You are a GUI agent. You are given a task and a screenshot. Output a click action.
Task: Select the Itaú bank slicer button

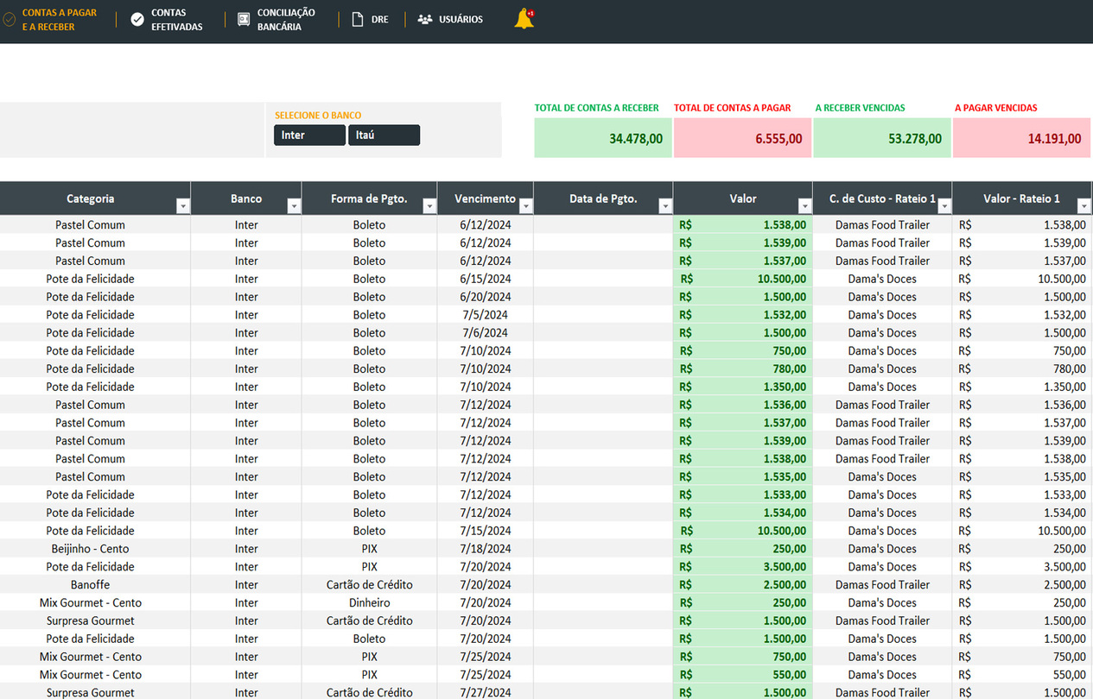point(384,135)
